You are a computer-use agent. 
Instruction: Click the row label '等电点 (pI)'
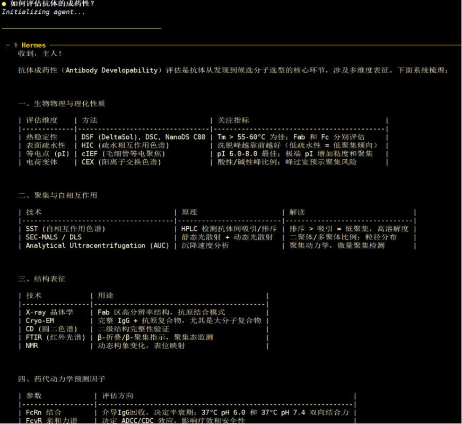tap(47, 154)
